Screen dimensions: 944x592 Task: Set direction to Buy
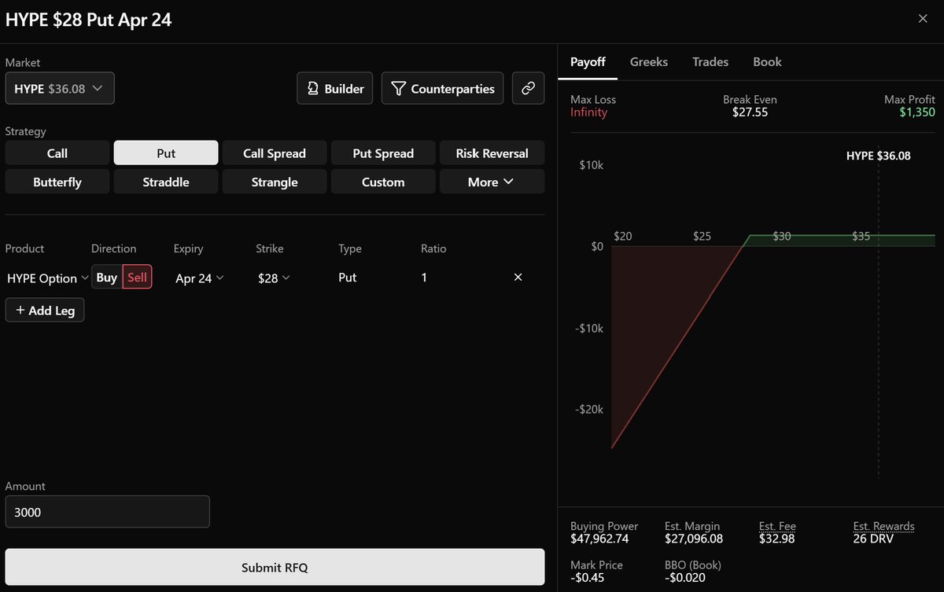pyautogui.click(x=107, y=278)
